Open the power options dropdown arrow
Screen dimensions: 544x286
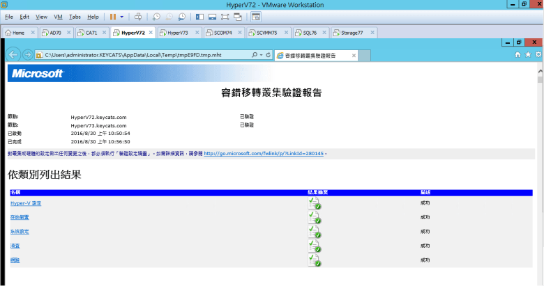tap(122, 16)
